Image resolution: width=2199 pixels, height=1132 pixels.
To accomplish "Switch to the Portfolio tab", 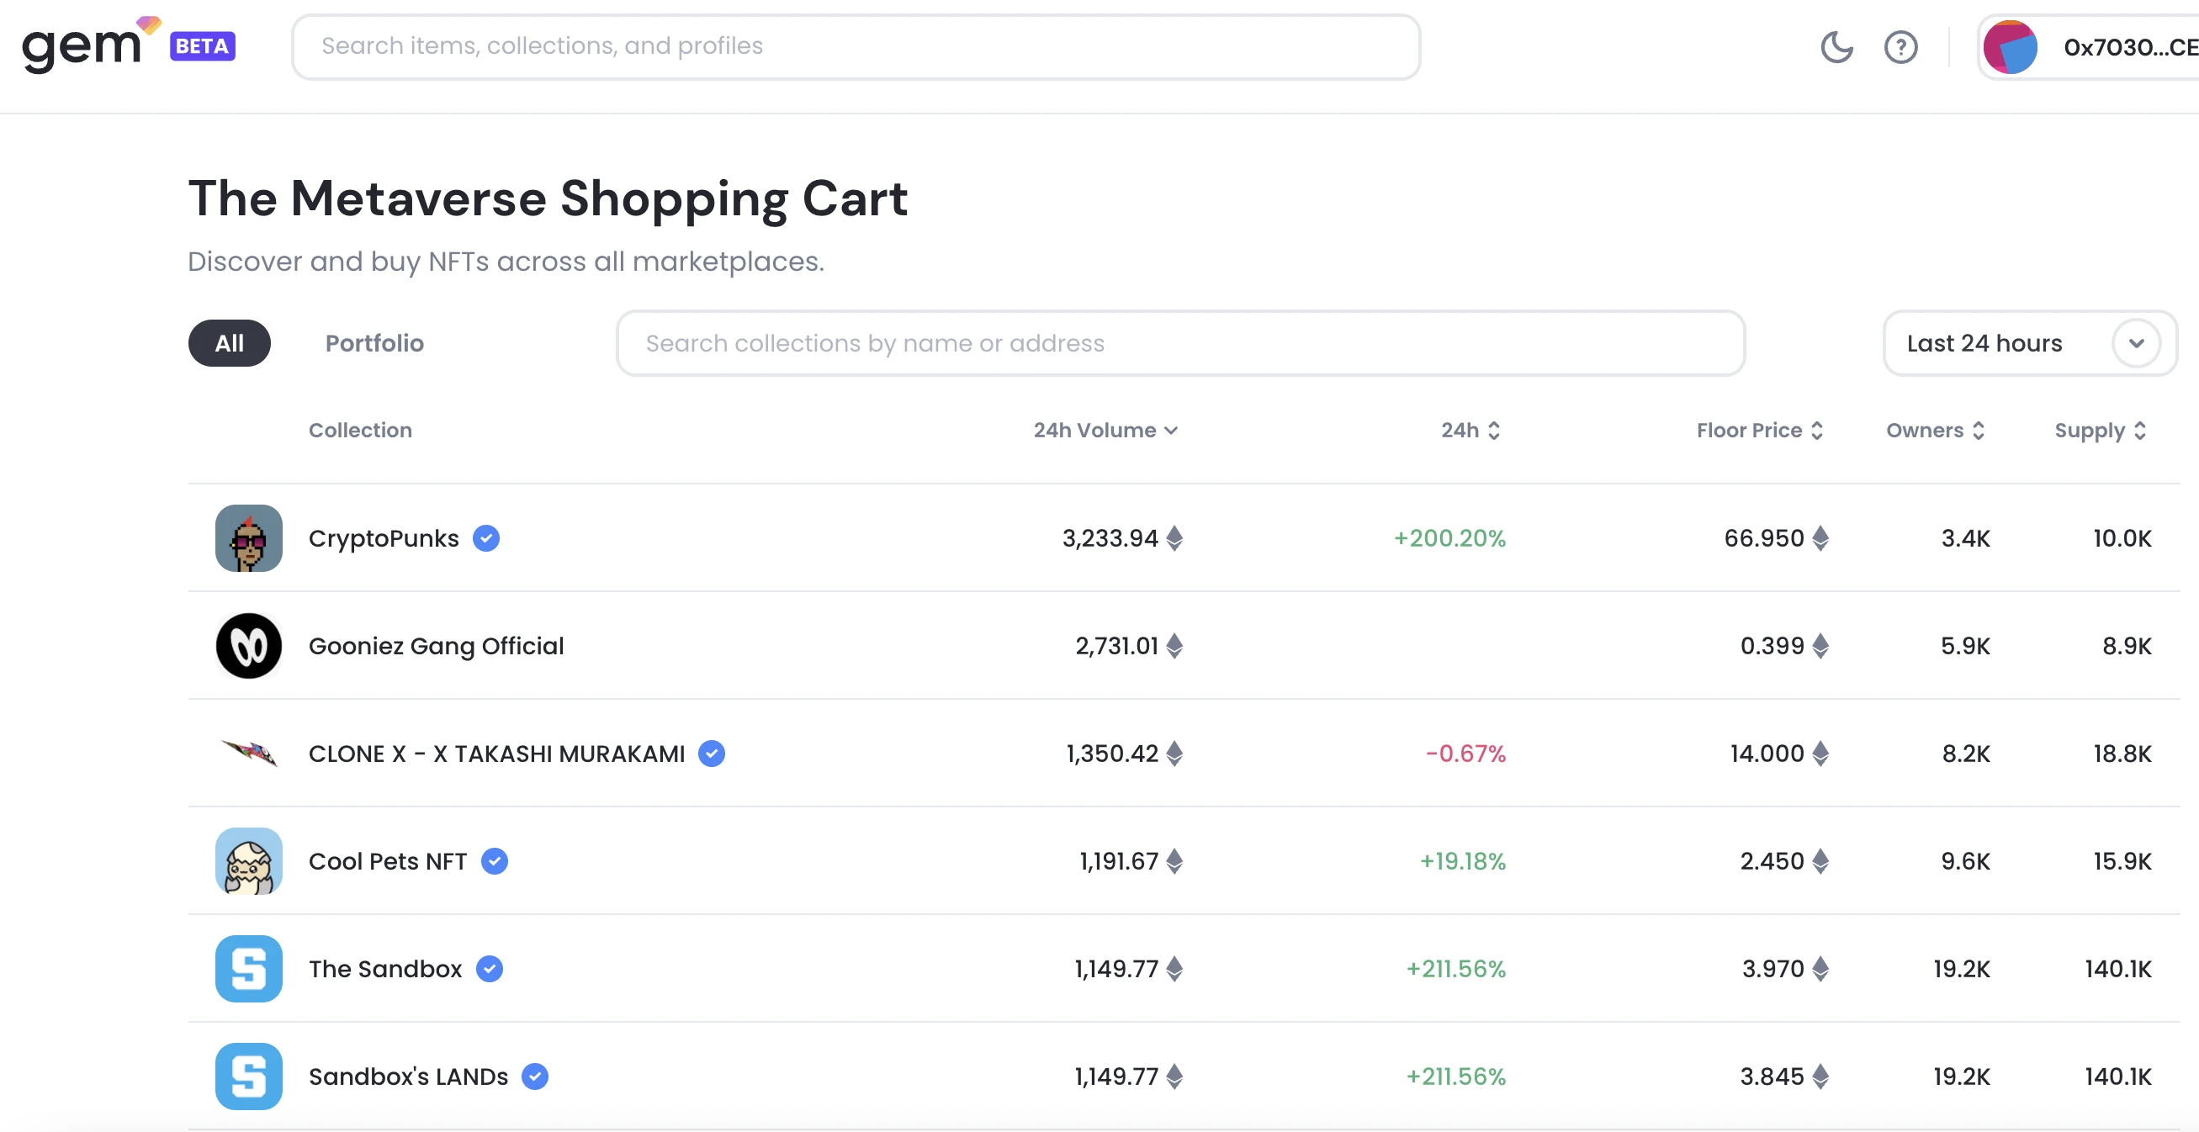I will click(374, 343).
